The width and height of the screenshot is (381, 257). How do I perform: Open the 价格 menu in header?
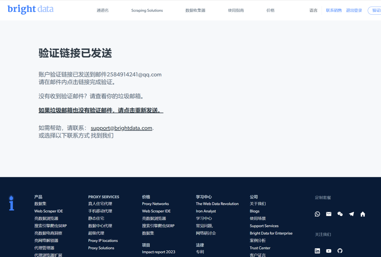point(271,11)
